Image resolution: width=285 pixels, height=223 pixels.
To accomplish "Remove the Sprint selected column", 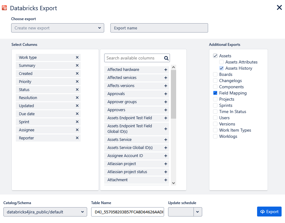I will pyautogui.click(x=77, y=122).
